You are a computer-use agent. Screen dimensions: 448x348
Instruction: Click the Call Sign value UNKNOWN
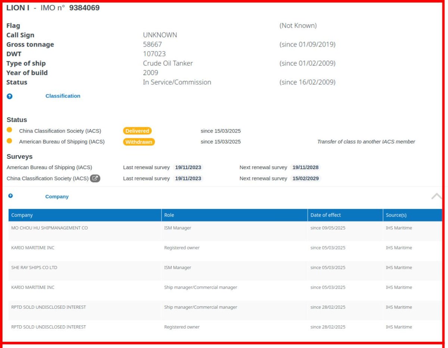point(160,35)
